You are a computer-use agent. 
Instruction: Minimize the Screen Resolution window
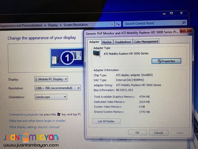164,14
